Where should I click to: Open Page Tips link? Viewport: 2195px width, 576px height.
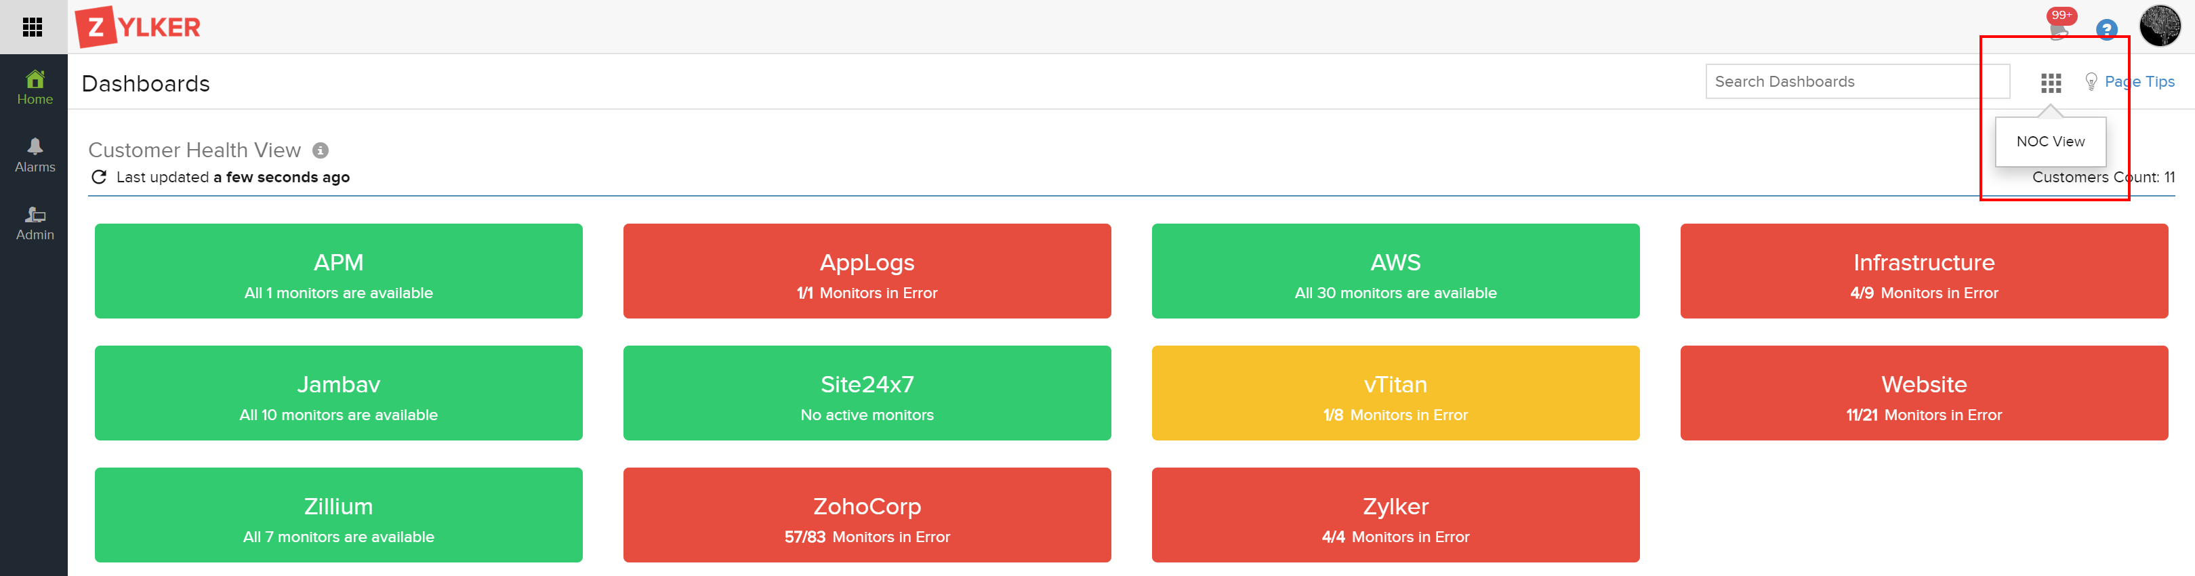2129,82
